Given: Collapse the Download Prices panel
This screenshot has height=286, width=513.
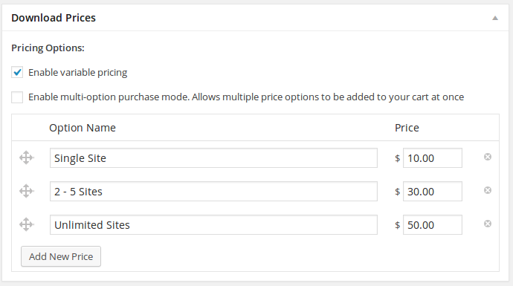Looking at the screenshot, I should point(495,18).
